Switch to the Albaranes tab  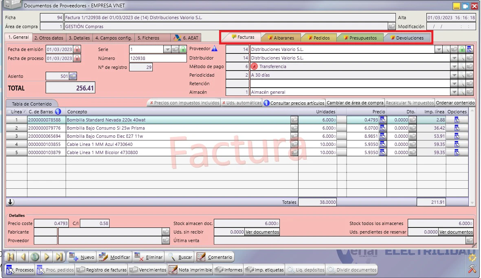coord(281,38)
